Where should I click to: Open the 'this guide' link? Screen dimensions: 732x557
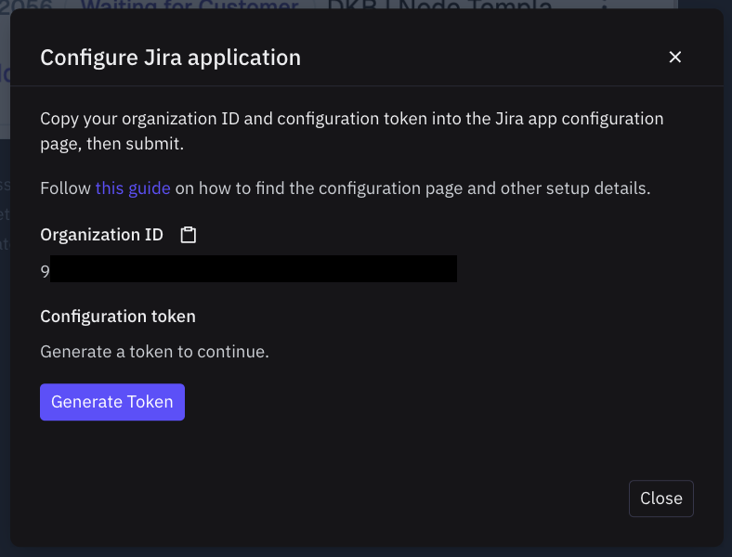tap(133, 188)
